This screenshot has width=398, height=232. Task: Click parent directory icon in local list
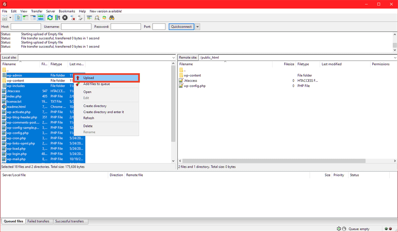4,70
